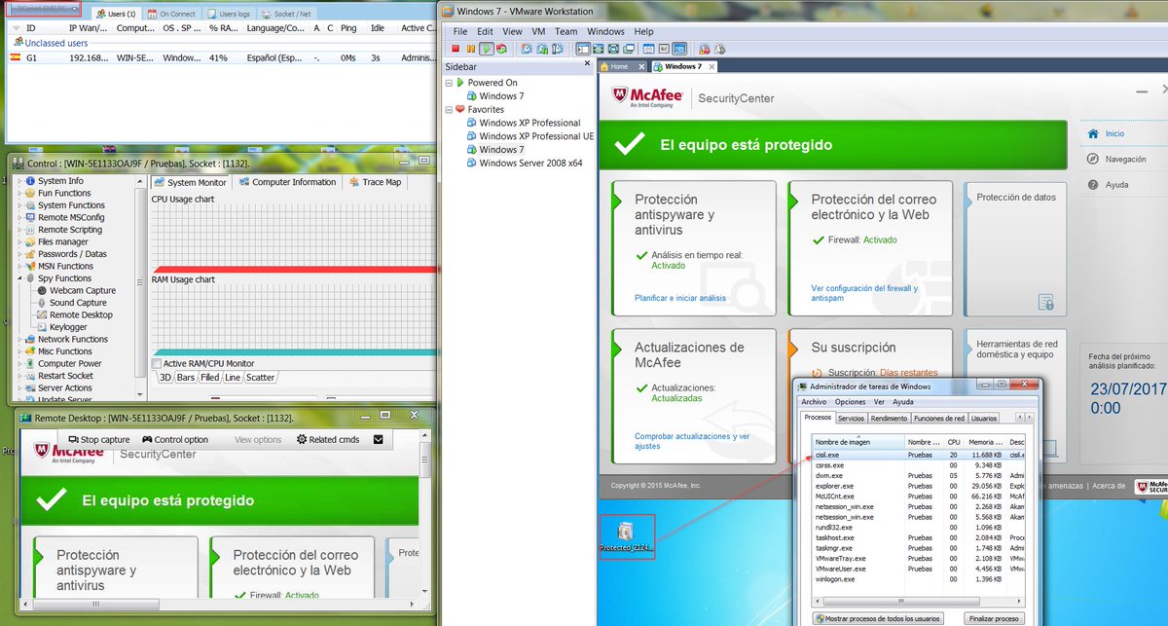The image size is (1168, 626).
Task: Open the Protected desktop icon in the VM
Action: pos(627,536)
